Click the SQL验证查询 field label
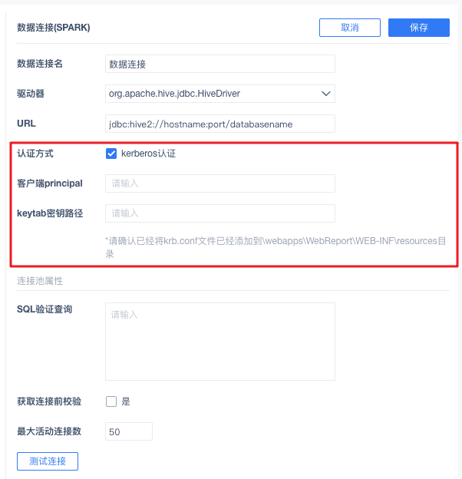This screenshot has width=462, height=479. (x=45, y=309)
